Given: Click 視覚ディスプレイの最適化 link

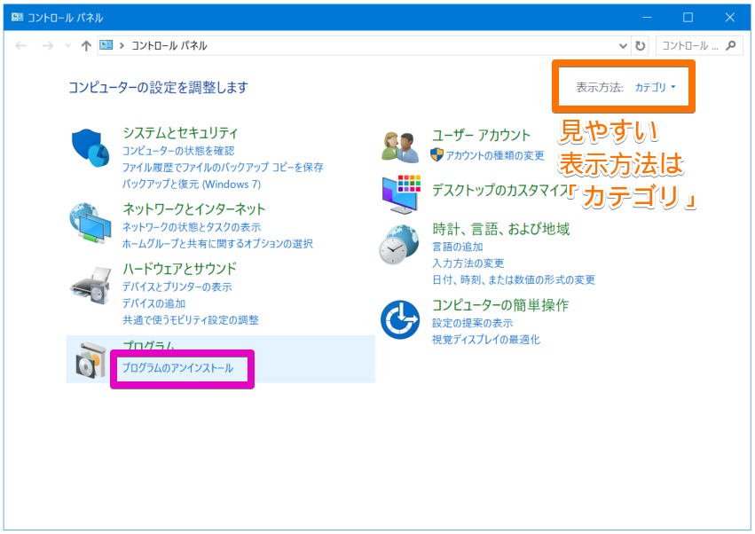Looking at the screenshot, I should click(x=486, y=340).
